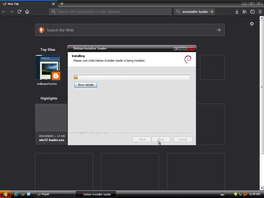264x198 pixels.
Task: Click Show details button
Action: point(86,85)
